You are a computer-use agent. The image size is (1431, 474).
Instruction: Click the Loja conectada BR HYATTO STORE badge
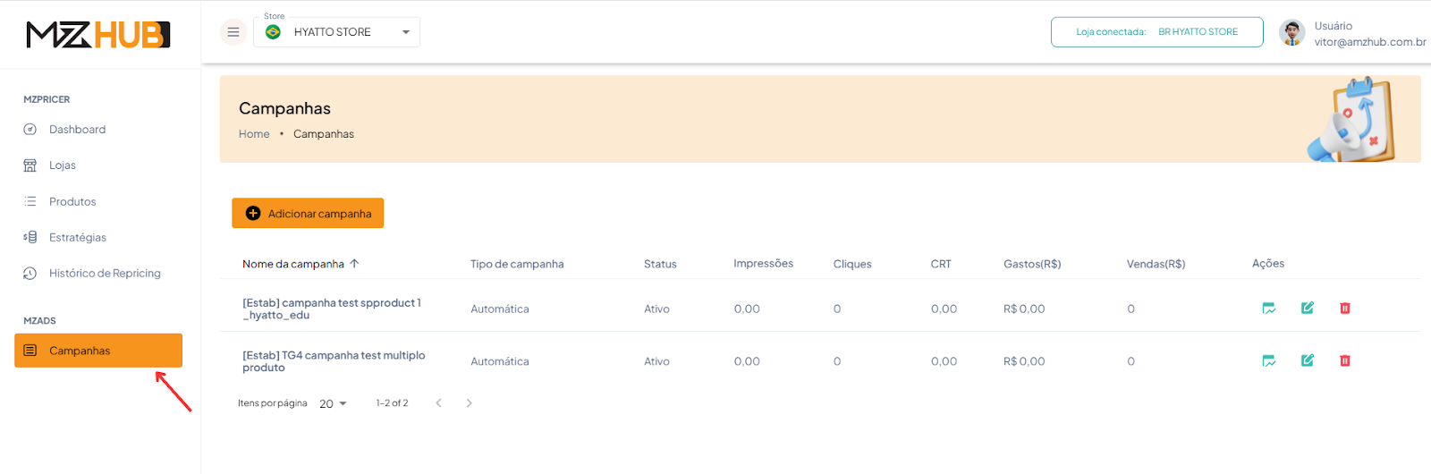1156,32
